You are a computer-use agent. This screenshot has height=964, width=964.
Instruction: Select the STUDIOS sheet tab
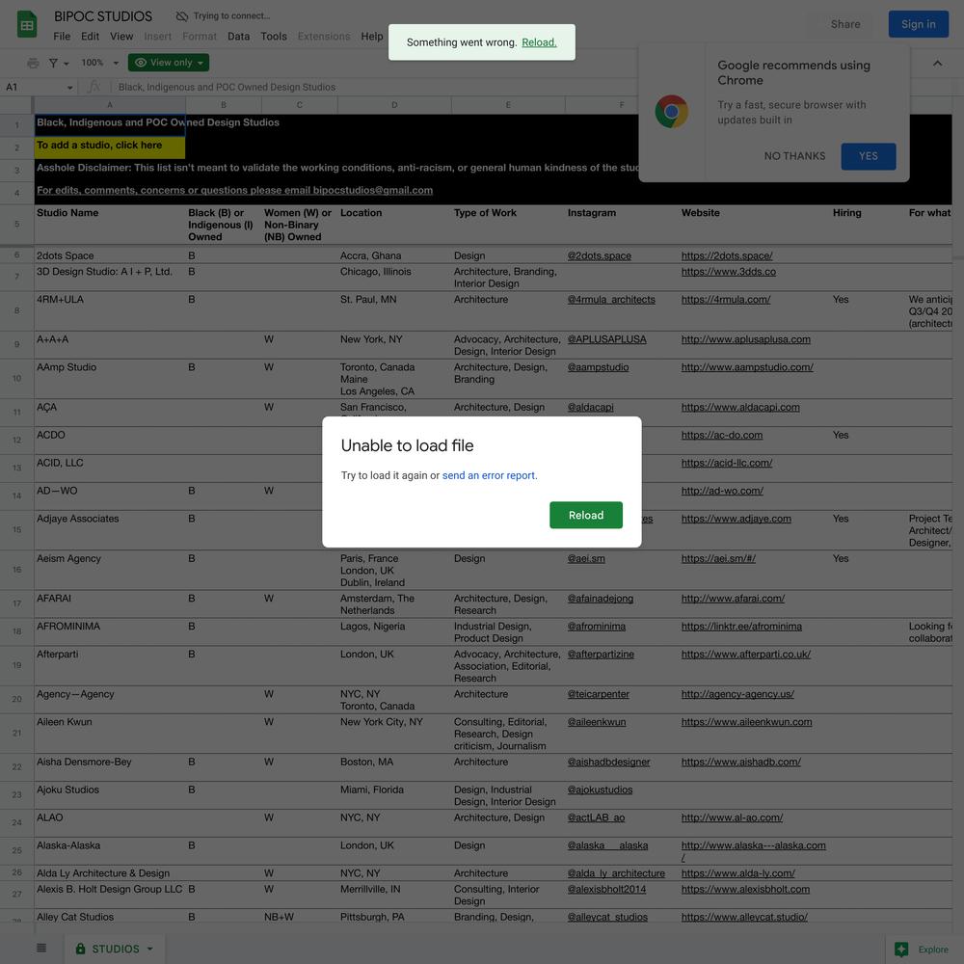pos(115,949)
